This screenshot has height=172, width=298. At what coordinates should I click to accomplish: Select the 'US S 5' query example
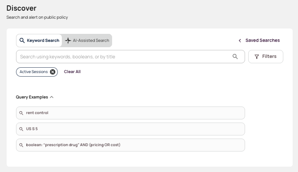pos(130,129)
